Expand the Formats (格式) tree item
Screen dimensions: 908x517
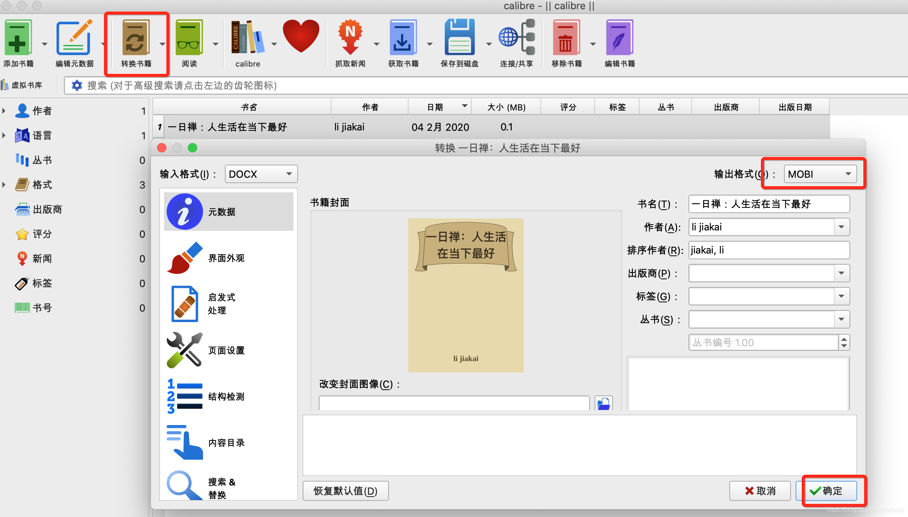(x=4, y=185)
